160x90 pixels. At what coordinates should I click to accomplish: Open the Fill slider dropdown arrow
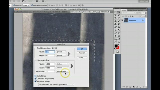pyautogui.click(x=146, y=16)
